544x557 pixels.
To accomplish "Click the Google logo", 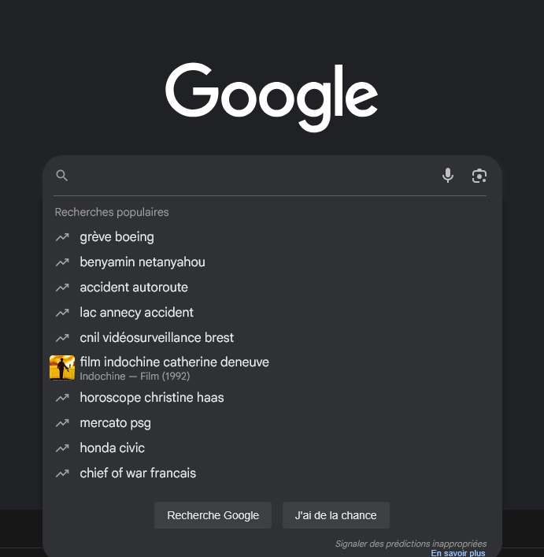I will (x=272, y=96).
